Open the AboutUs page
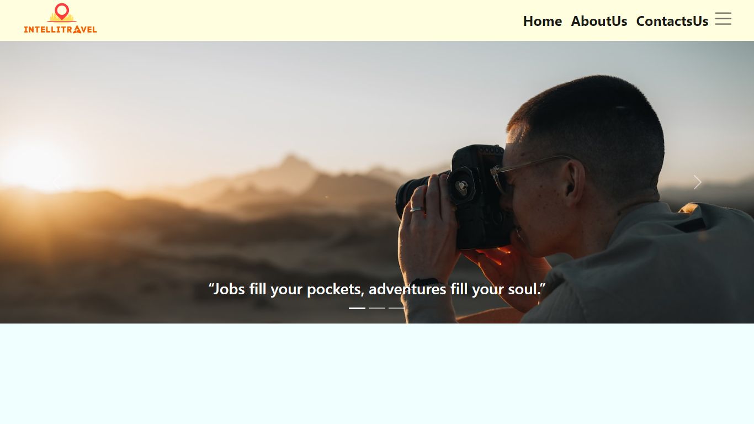This screenshot has width=754, height=424. [599, 21]
